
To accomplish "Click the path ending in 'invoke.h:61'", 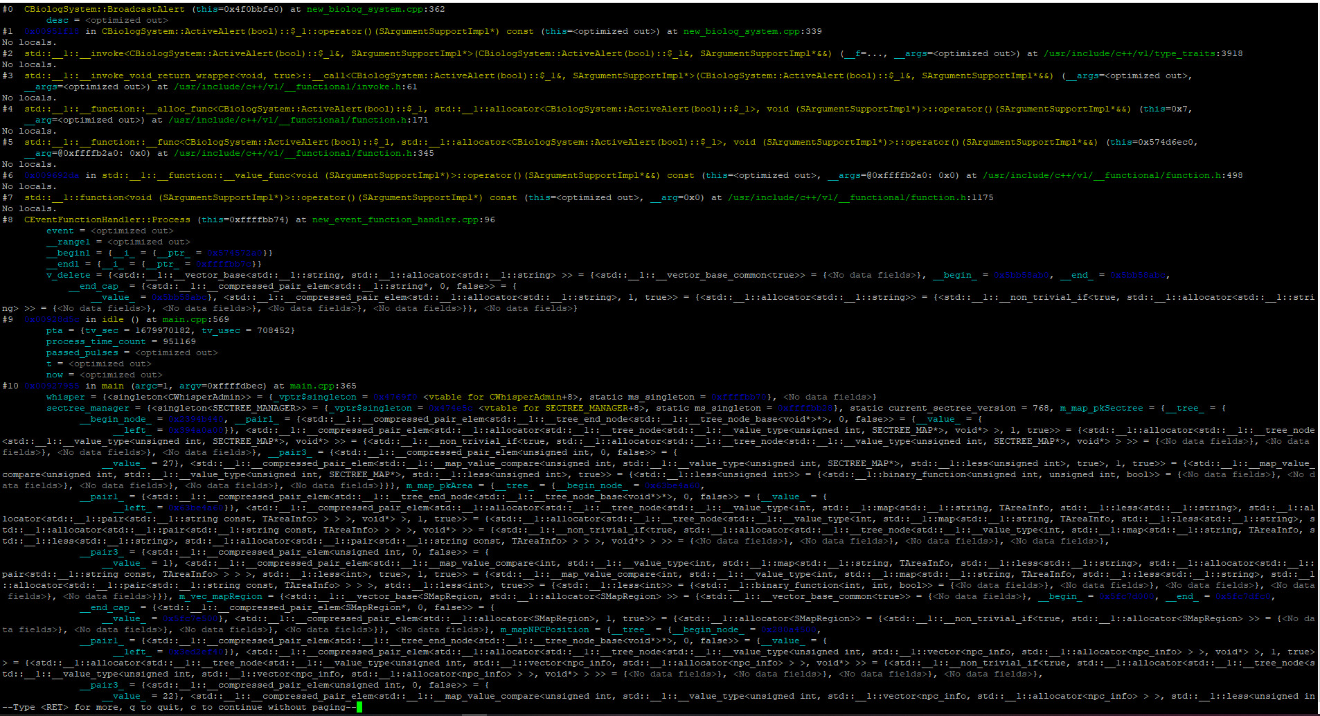I will 296,87.
